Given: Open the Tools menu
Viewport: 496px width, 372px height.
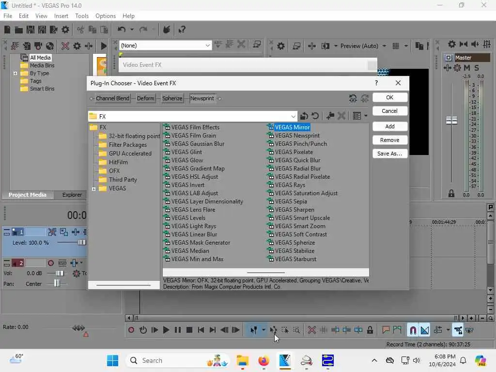Looking at the screenshot, I should click(x=82, y=16).
